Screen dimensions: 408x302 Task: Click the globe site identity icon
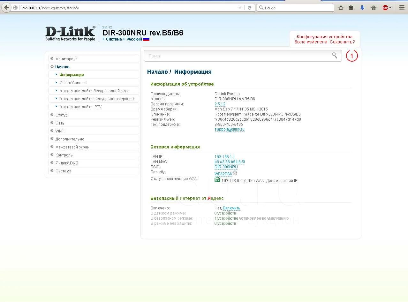pos(15,8)
